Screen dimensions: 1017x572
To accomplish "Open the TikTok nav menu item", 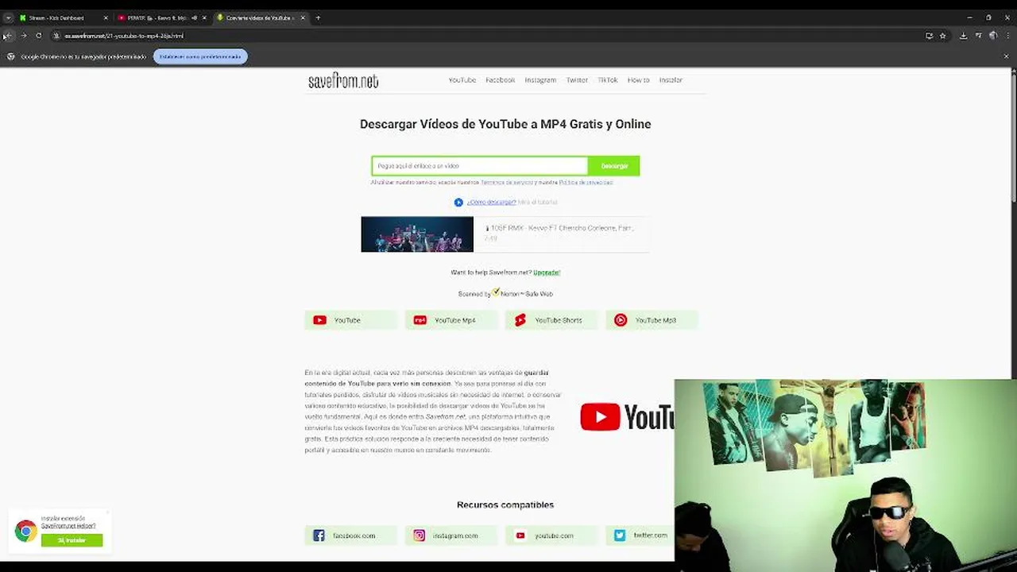I will pos(607,80).
